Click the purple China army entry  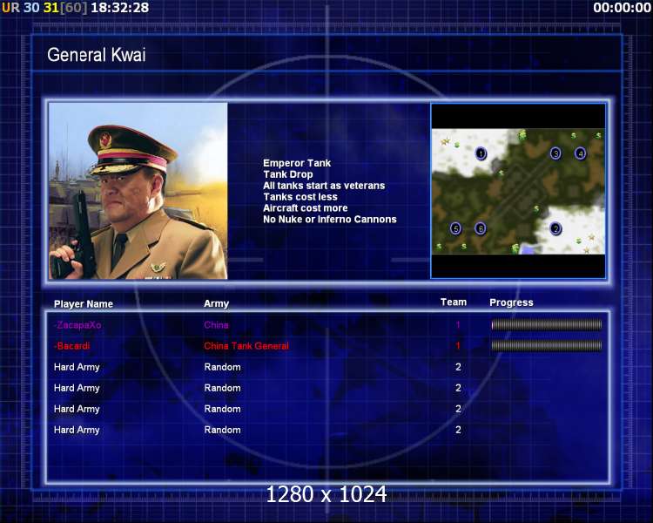point(216,325)
